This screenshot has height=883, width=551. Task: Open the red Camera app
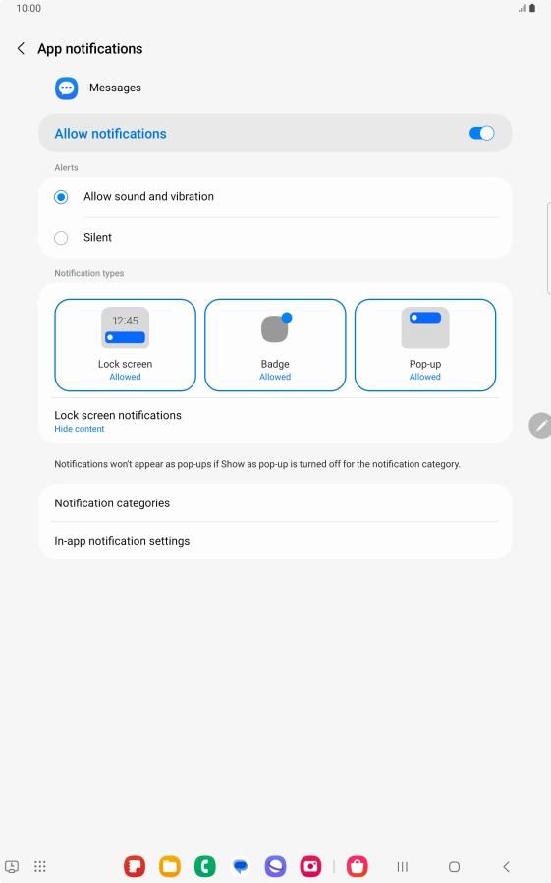point(310,866)
